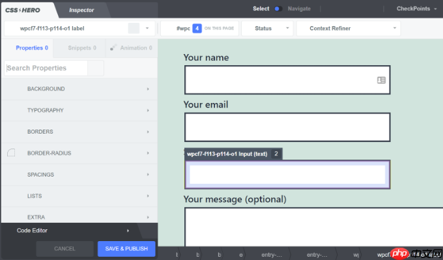
Task: Click the Your message (optional) label
Action: click(235, 199)
